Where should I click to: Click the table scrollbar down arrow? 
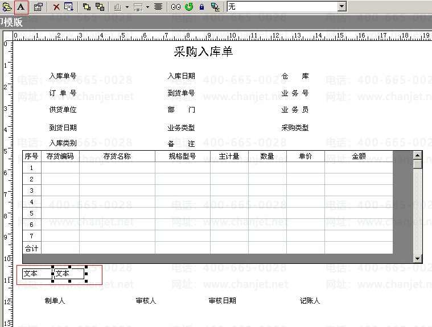(x=418, y=258)
